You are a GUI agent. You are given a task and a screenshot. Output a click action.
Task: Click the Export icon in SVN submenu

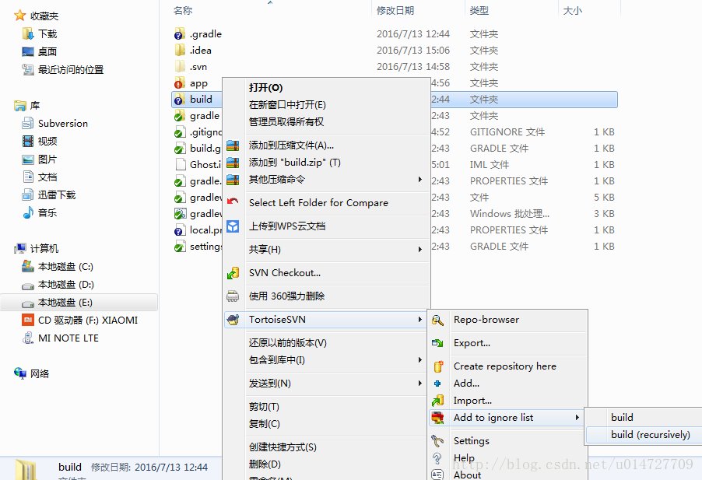437,343
